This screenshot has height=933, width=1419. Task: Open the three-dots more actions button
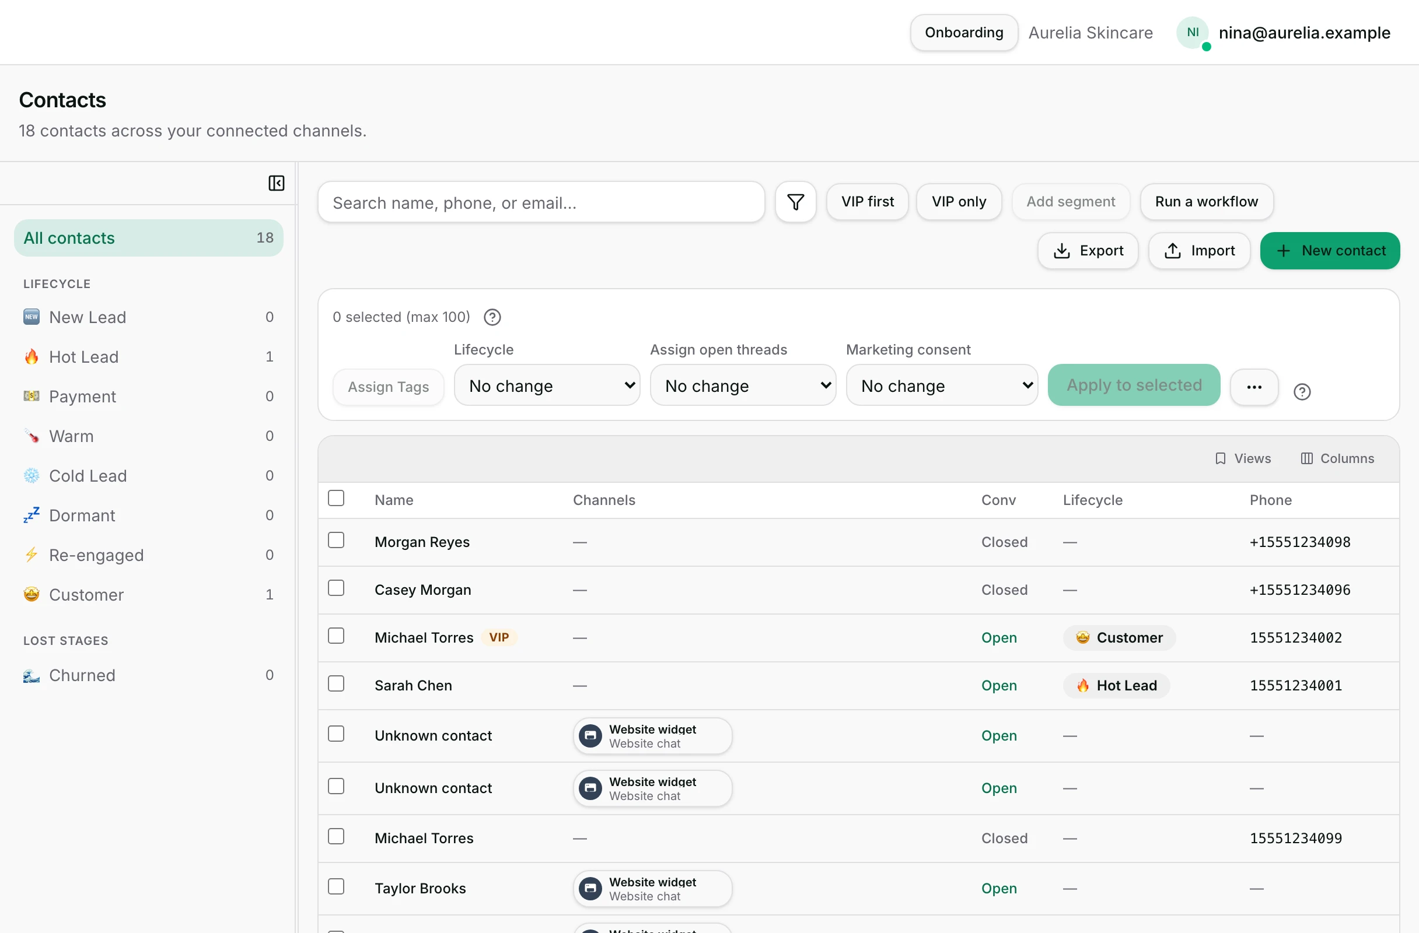pyautogui.click(x=1254, y=387)
